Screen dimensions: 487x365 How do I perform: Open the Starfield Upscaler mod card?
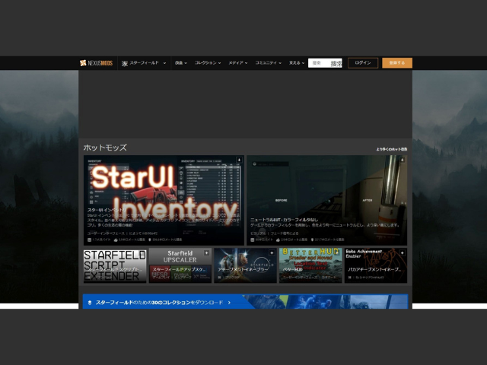click(x=180, y=265)
